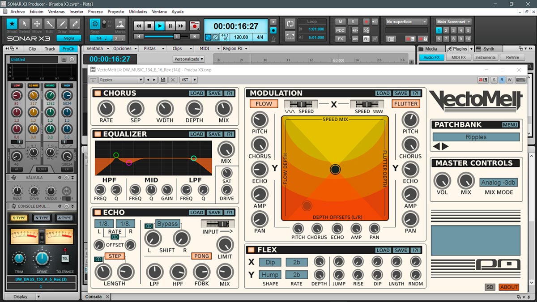Enable plugin automation Write W button
This screenshot has width=537, height=302.
tap(510, 80)
